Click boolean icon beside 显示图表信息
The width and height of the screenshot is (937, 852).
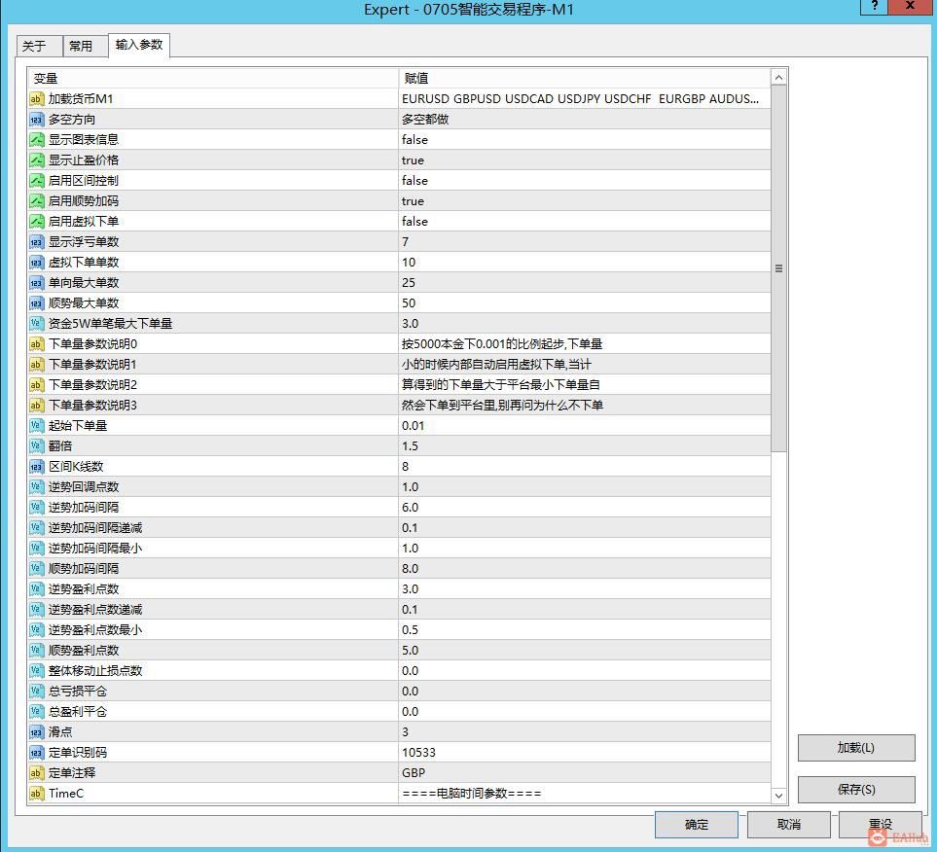click(36, 140)
